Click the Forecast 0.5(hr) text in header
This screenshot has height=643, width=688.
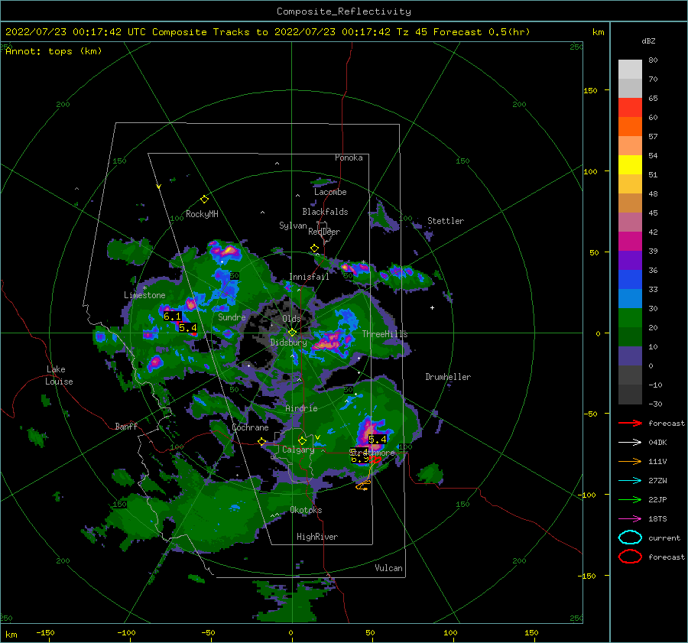(x=482, y=32)
